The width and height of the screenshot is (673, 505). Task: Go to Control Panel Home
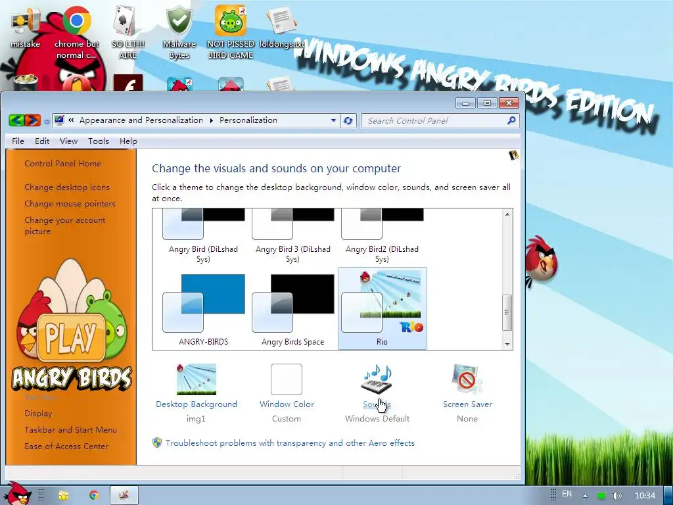(62, 164)
